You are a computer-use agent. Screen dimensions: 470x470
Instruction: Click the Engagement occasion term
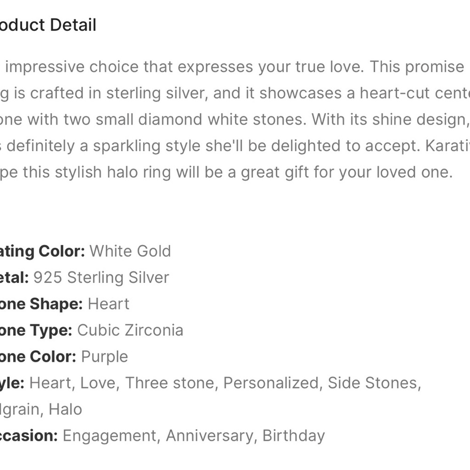pos(110,437)
